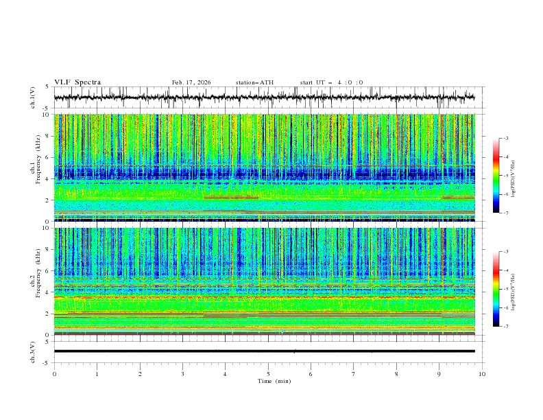Click inside the ch.1 spectrogram panel

(264, 167)
